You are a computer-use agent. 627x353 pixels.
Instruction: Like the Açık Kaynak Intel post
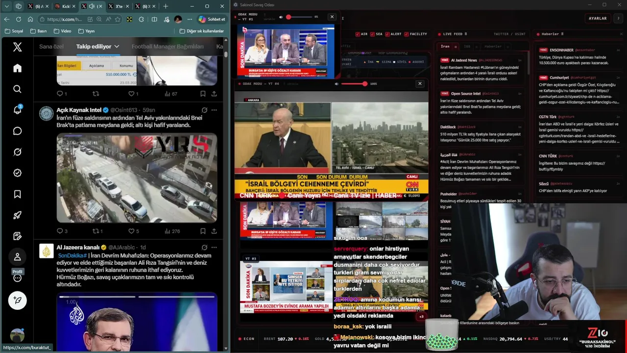133,231
